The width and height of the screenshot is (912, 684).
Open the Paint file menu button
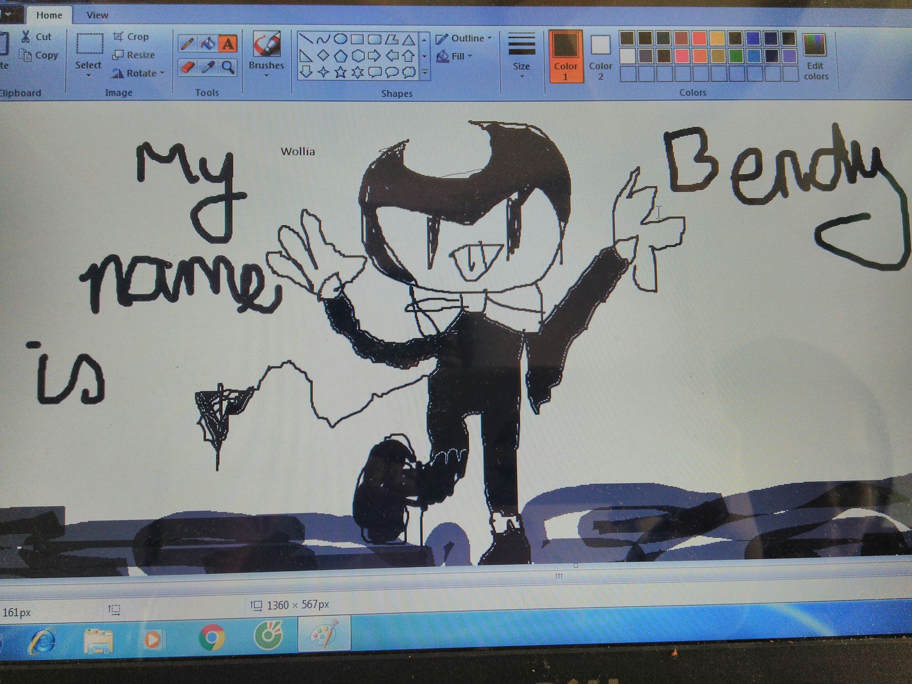point(9,14)
